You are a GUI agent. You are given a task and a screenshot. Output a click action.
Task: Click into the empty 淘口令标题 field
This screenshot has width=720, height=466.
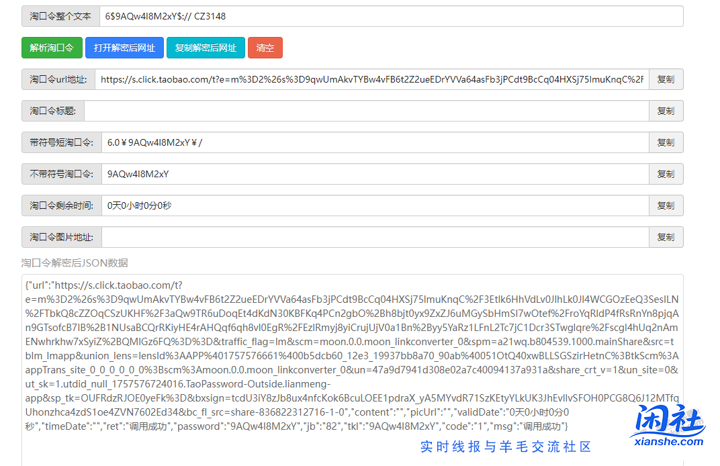click(366, 111)
